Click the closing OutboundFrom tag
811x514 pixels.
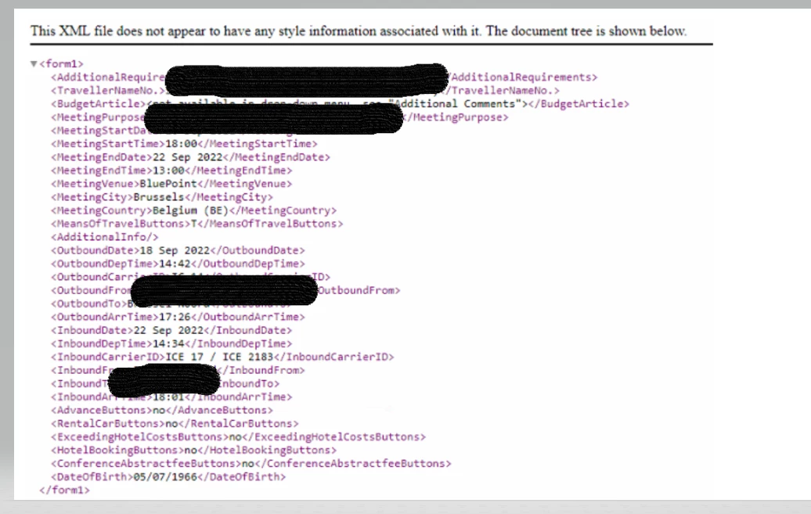(359, 290)
